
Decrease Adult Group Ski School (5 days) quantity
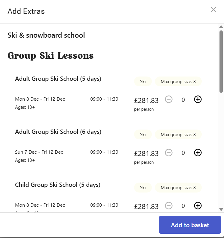coord(169,99)
